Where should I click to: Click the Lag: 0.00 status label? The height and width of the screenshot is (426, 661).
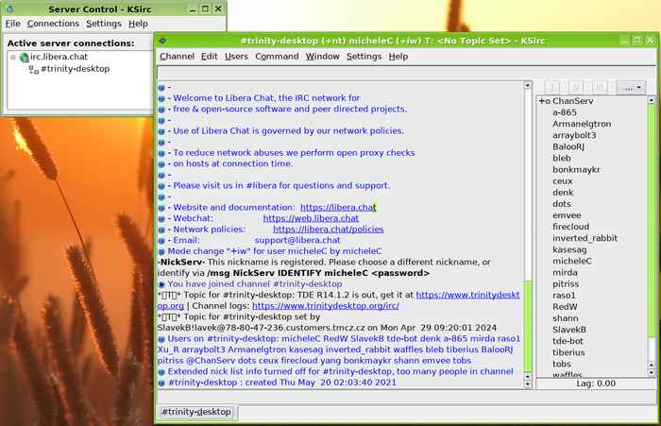(x=596, y=383)
